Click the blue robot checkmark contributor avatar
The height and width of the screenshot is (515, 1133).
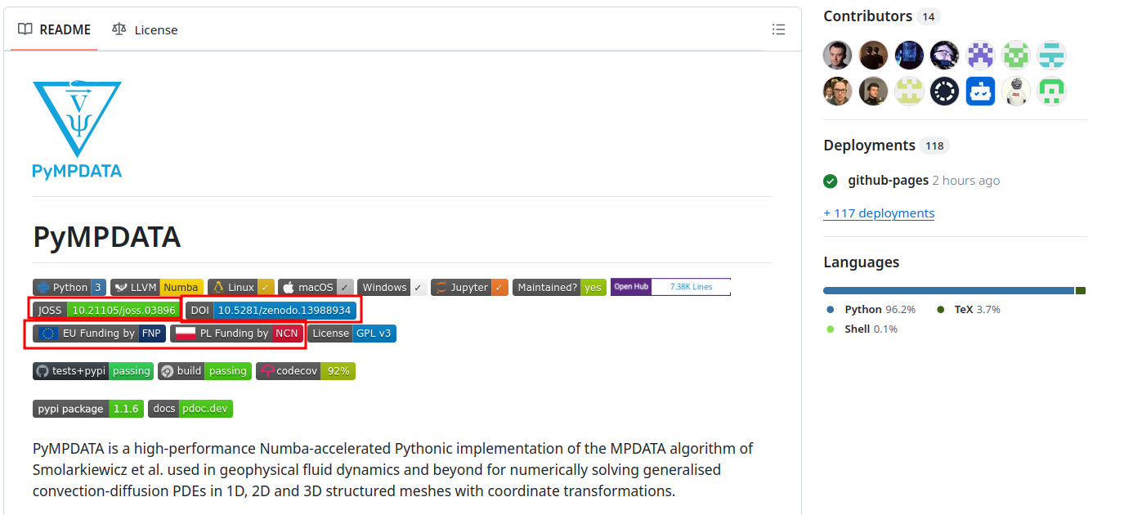pos(980,91)
